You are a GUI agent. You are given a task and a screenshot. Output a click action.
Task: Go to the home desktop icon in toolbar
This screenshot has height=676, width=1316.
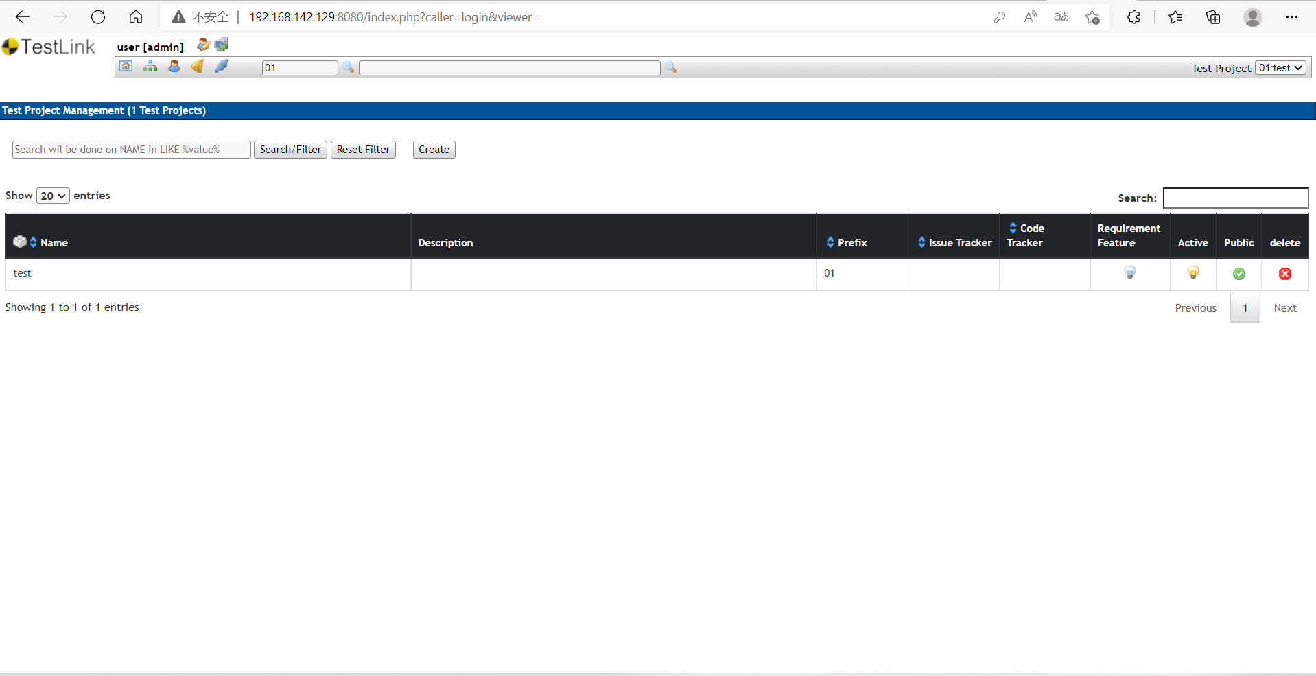(x=126, y=67)
